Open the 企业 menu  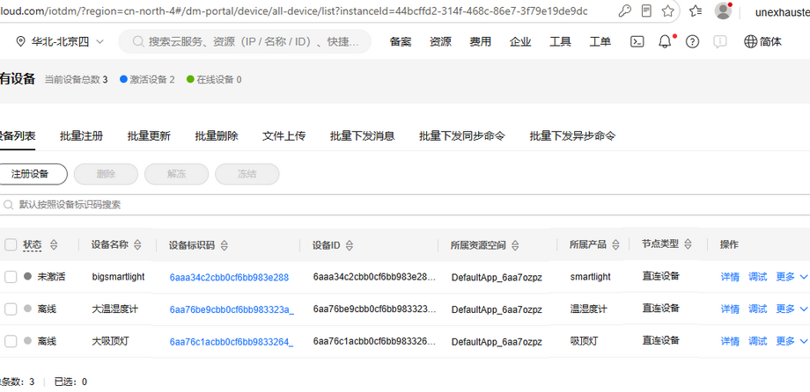[519, 42]
